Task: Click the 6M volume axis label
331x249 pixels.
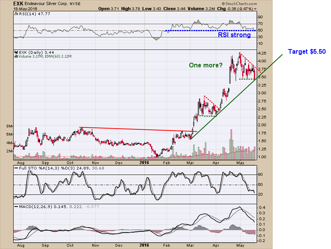Action: pyautogui.click(x=9, y=134)
